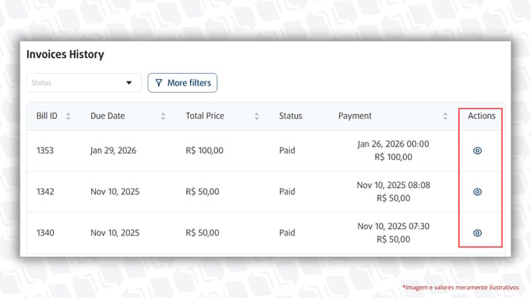This screenshot has height=298, width=531.
Task: Click Paid status of bill 1342
Action: coord(287,192)
